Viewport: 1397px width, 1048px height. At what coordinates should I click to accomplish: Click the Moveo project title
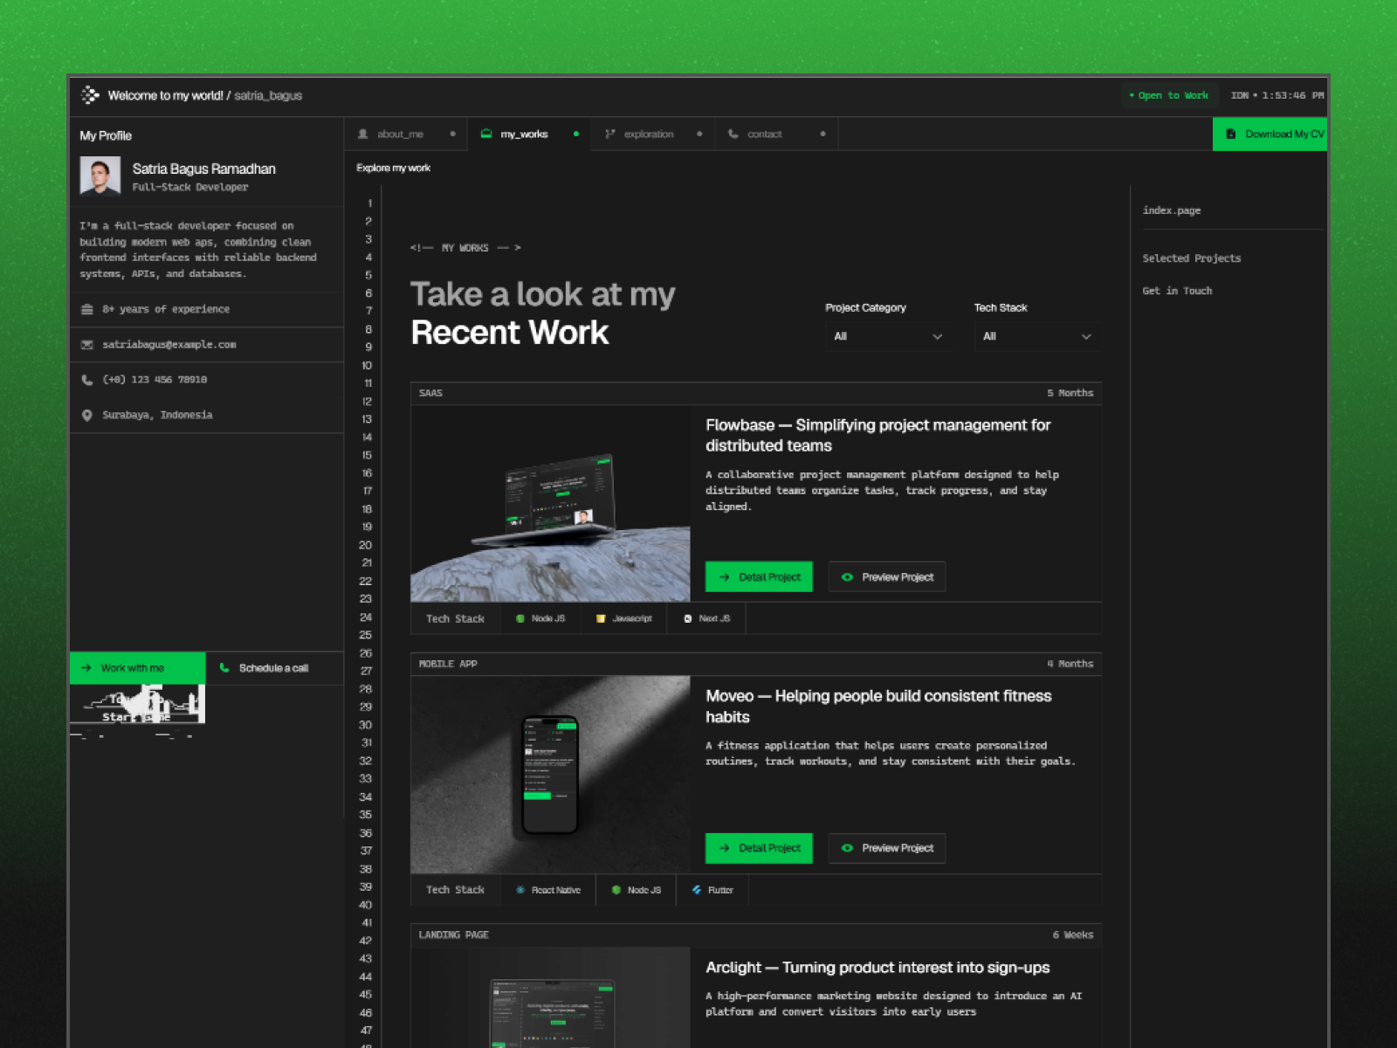(x=878, y=707)
